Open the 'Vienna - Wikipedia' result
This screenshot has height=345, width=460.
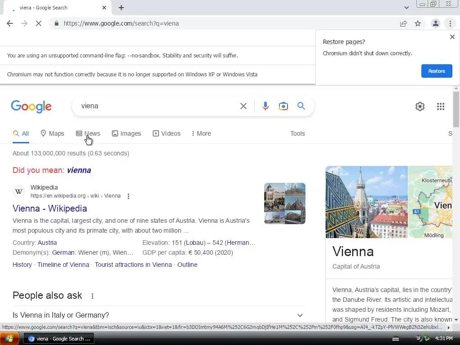(50, 208)
